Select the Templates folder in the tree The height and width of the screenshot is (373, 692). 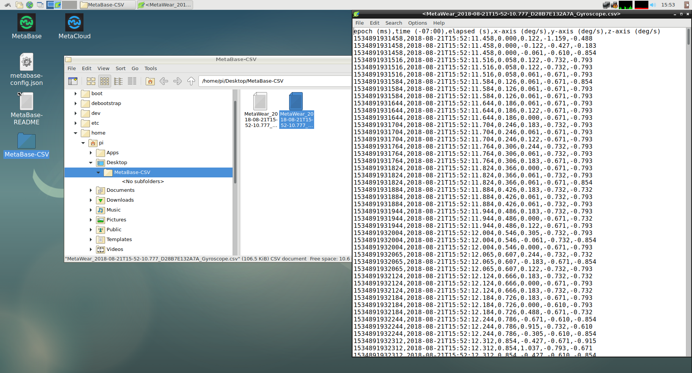tap(119, 240)
